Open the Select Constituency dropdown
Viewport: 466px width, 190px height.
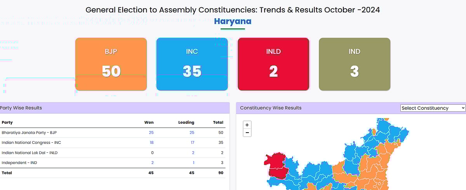tap(433, 108)
